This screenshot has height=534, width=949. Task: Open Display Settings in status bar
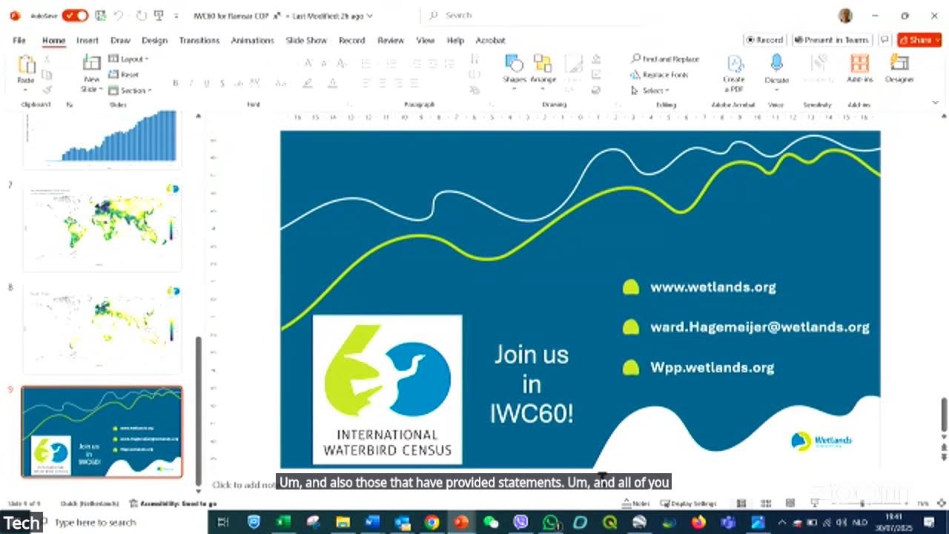pos(689,503)
